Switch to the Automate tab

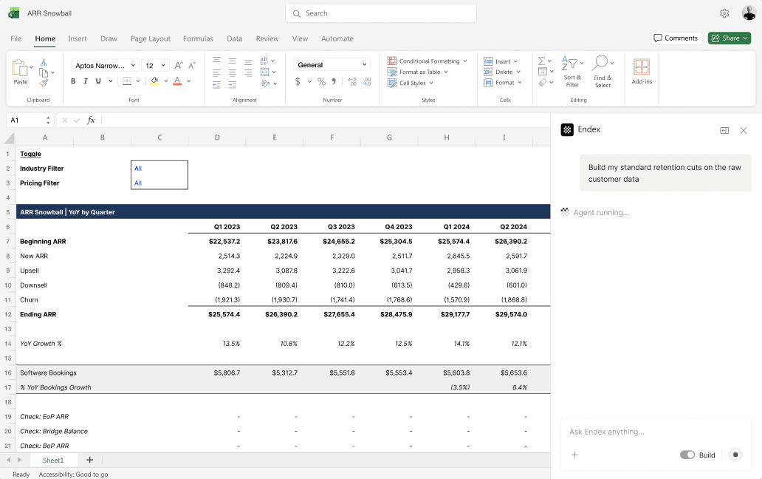(x=337, y=38)
